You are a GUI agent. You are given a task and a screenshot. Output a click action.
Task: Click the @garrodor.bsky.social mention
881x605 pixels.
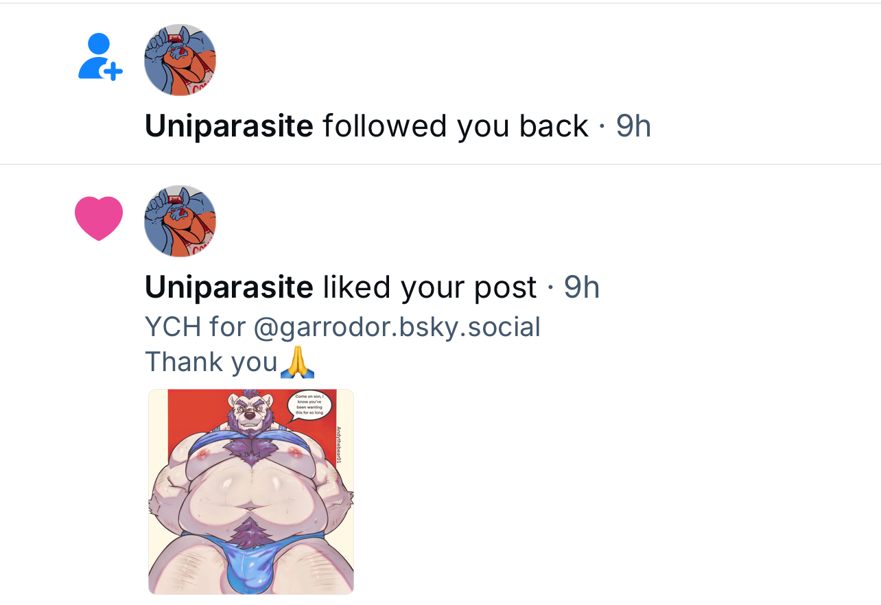[x=397, y=327]
